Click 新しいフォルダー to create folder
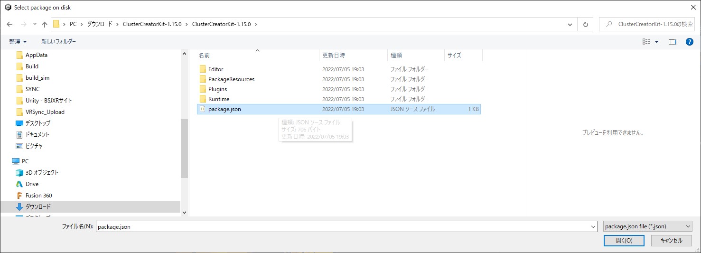The width and height of the screenshot is (701, 253). [x=58, y=42]
